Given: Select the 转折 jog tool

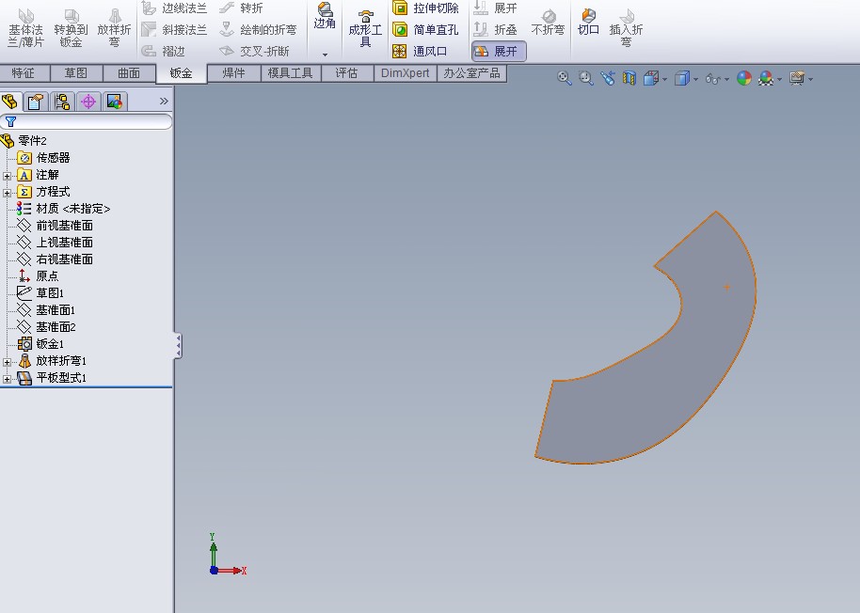Looking at the screenshot, I should [x=241, y=8].
